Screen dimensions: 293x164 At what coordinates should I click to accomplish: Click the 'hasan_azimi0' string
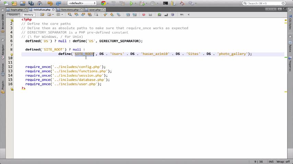pos(155,54)
